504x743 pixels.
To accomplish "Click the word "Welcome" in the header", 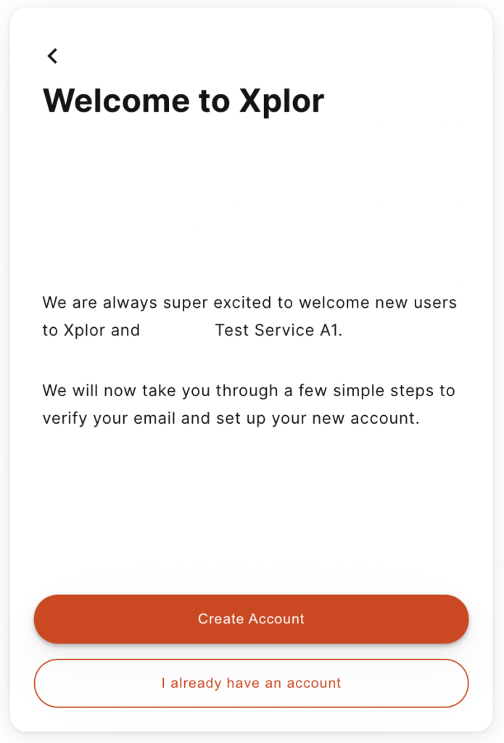I will click(117, 100).
